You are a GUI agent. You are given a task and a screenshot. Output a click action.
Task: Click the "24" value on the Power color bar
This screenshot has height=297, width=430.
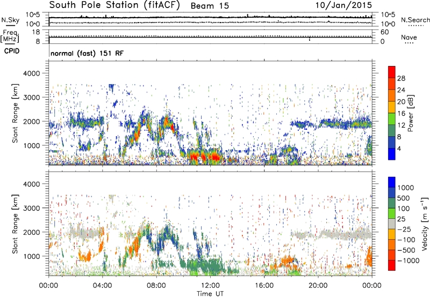[x=401, y=90]
